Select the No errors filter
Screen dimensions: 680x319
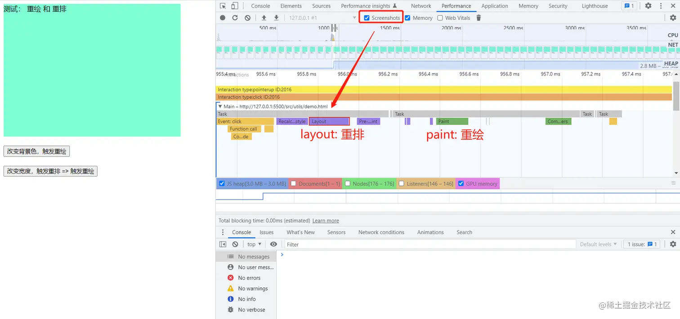pyautogui.click(x=246, y=278)
